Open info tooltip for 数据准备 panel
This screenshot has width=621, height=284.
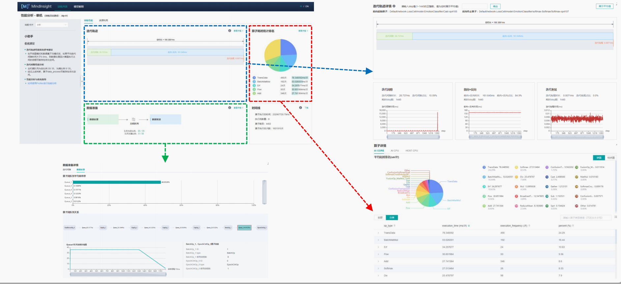click(x=230, y=108)
